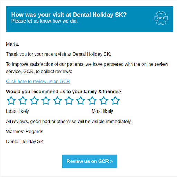Click the 'Maria,' greeting text

click(x=12, y=44)
